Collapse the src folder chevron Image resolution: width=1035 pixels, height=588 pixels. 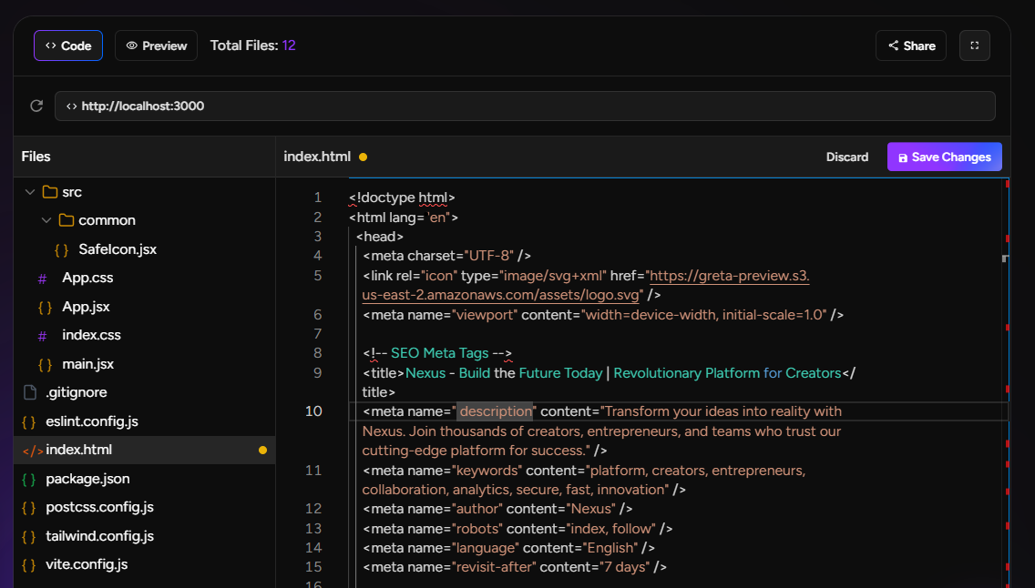(x=30, y=192)
